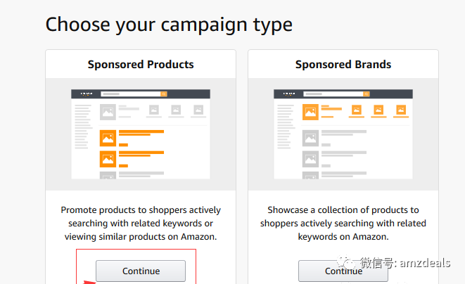Screen dimensions: 465x284
Task: Click large orange image icon in Sponsored Brands preview
Action: [310, 112]
